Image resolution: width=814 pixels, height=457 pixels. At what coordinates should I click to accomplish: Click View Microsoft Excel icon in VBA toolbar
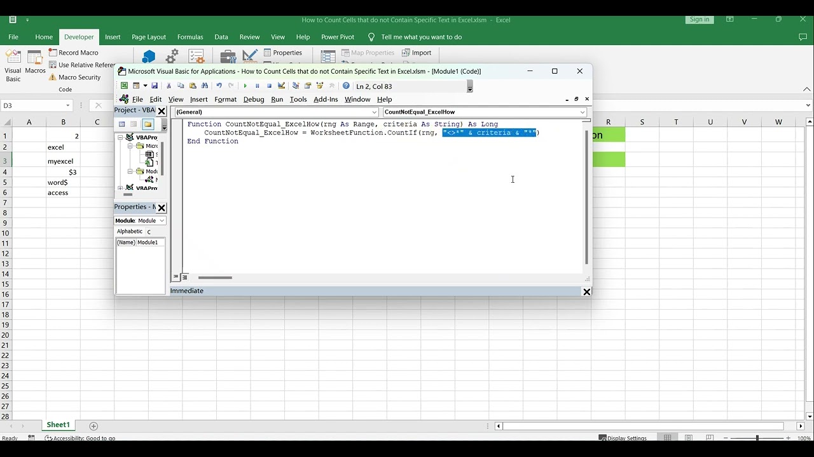(125, 86)
